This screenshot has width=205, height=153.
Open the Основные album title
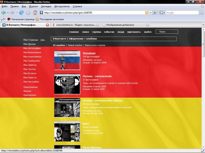[89, 53]
